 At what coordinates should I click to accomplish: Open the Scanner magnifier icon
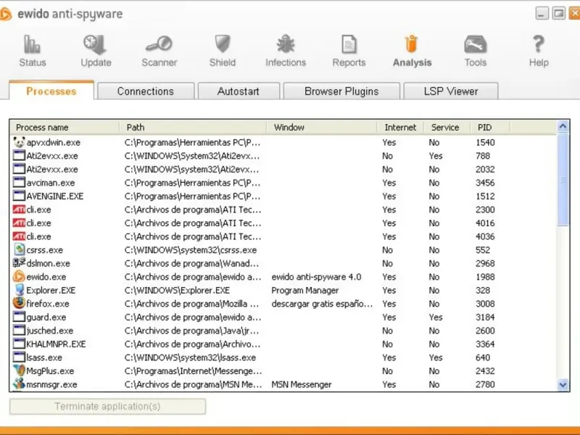[x=159, y=43]
